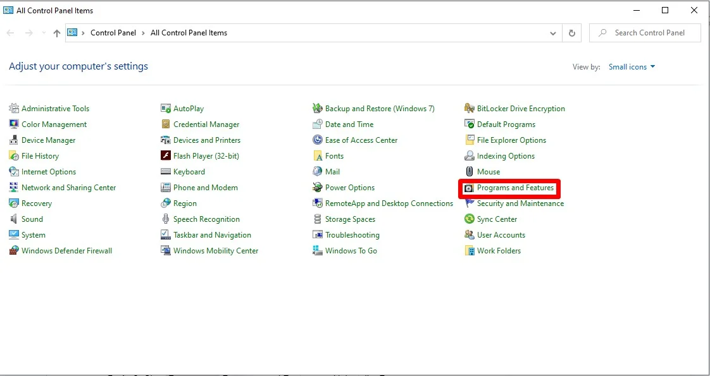Screen dimensions: 710x376
Task: Open Network and Sharing Center link
Action: (68, 188)
